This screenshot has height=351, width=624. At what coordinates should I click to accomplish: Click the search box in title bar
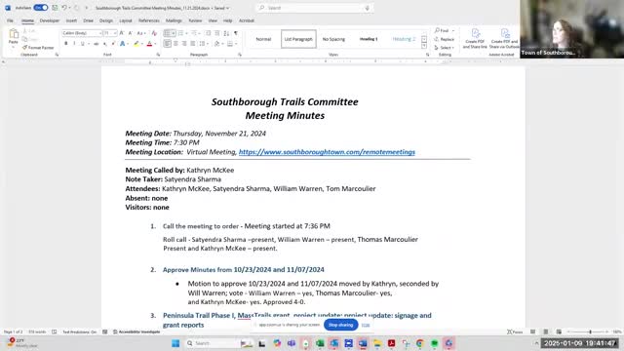(314, 8)
